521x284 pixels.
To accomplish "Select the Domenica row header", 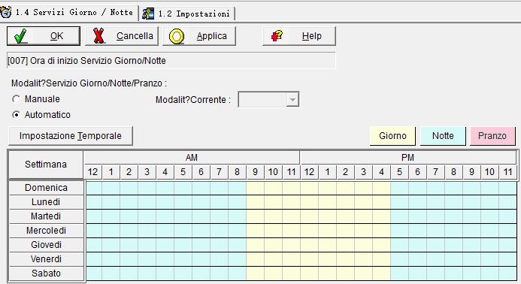I will pos(46,188).
